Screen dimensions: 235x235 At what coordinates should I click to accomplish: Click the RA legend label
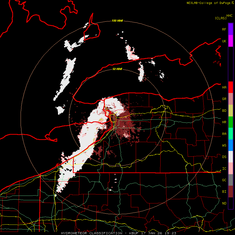tap(224, 134)
